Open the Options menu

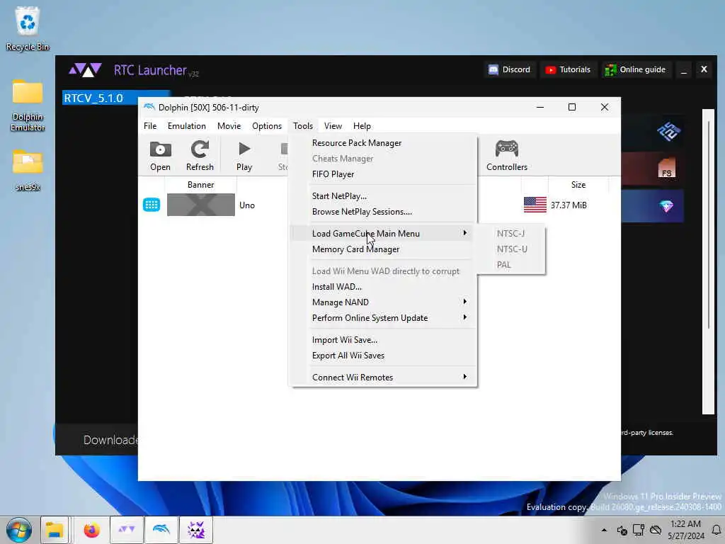pyautogui.click(x=267, y=126)
